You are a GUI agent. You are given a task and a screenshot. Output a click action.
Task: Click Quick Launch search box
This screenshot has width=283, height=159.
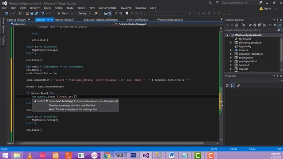(240, 3)
